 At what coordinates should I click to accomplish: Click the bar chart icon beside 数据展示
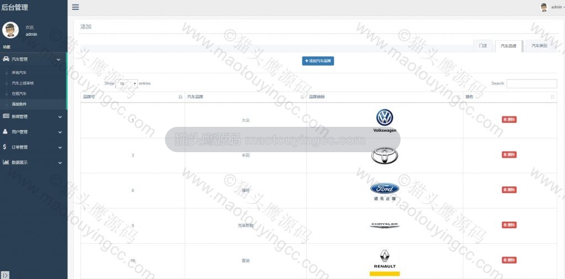[6, 162]
